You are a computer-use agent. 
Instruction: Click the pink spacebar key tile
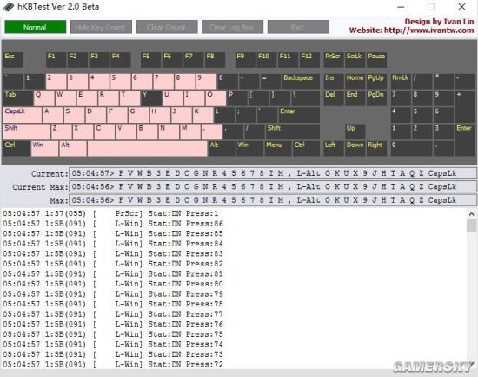tap(148, 149)
